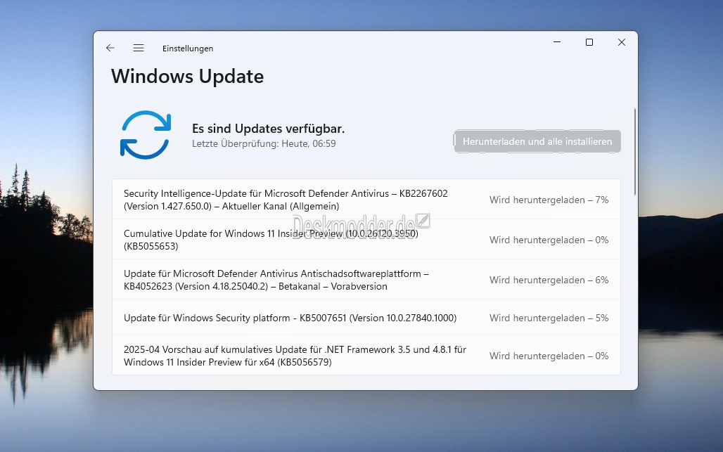Maximize the Einstellungen window

tap(589, 42)
